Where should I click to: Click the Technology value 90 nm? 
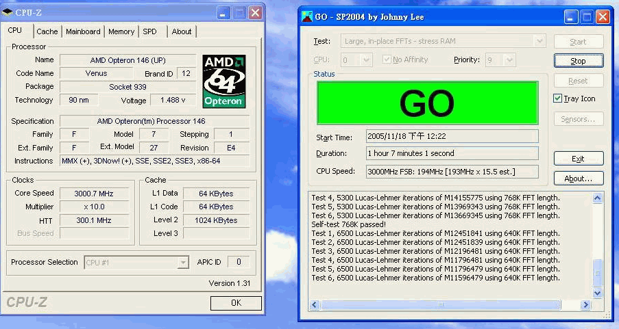click(x=79, y=100)
